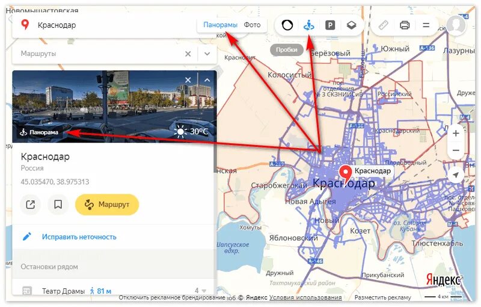This screenshot has height=307, width=481.
Task: Expand Театр Драмы stop routes arrow
Action: pyautogui.click(x=204, y=290)
